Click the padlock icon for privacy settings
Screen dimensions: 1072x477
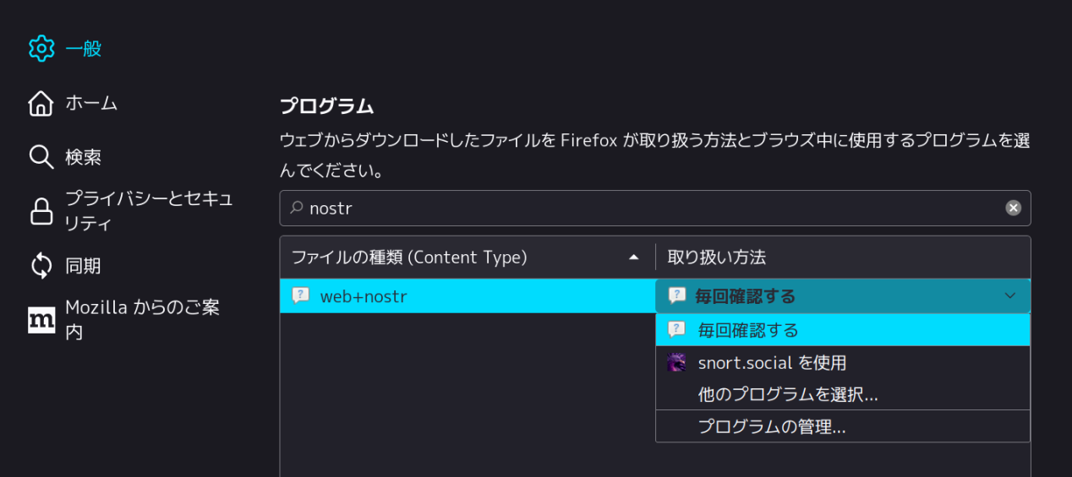point(41,211)
